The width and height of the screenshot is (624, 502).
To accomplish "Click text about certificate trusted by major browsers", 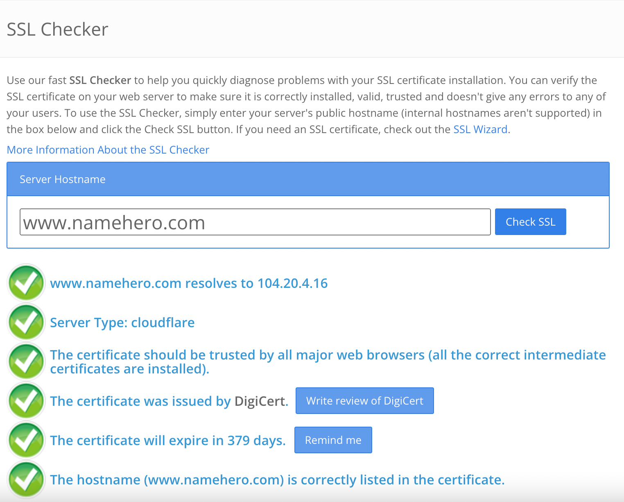I will point(328,362).
